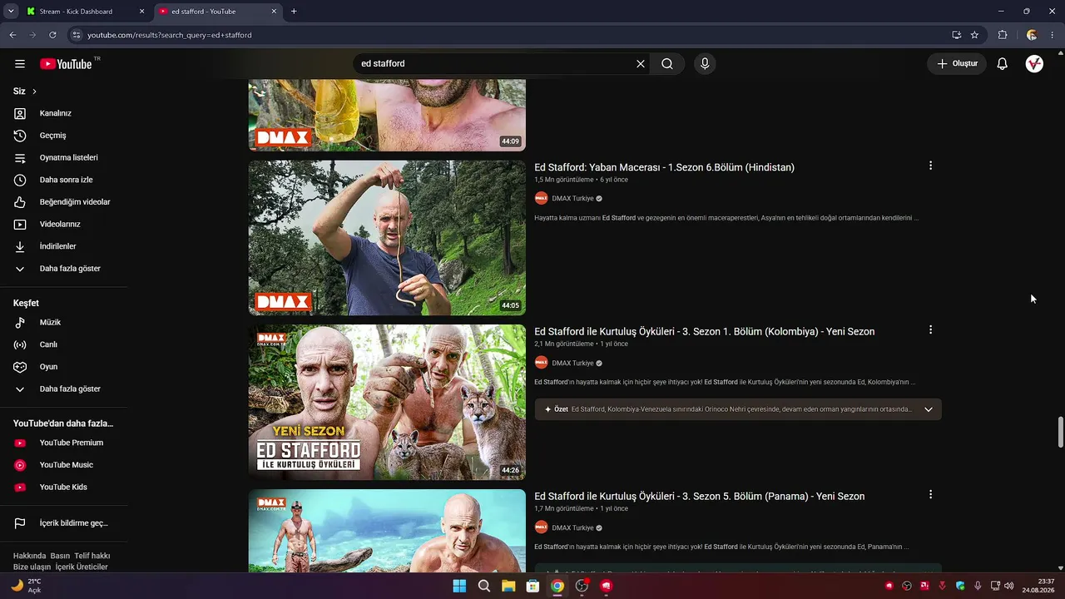This screenshot has height=599, width=1065.
Task: Go to the YouTube home logo
Action: pyautogui.click(x=66, y=64)
